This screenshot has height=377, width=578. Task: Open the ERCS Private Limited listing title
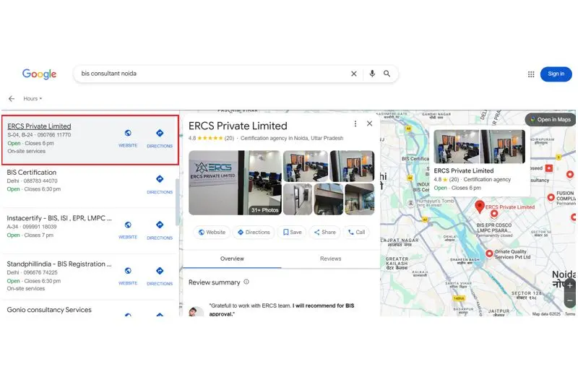[39, 126]
